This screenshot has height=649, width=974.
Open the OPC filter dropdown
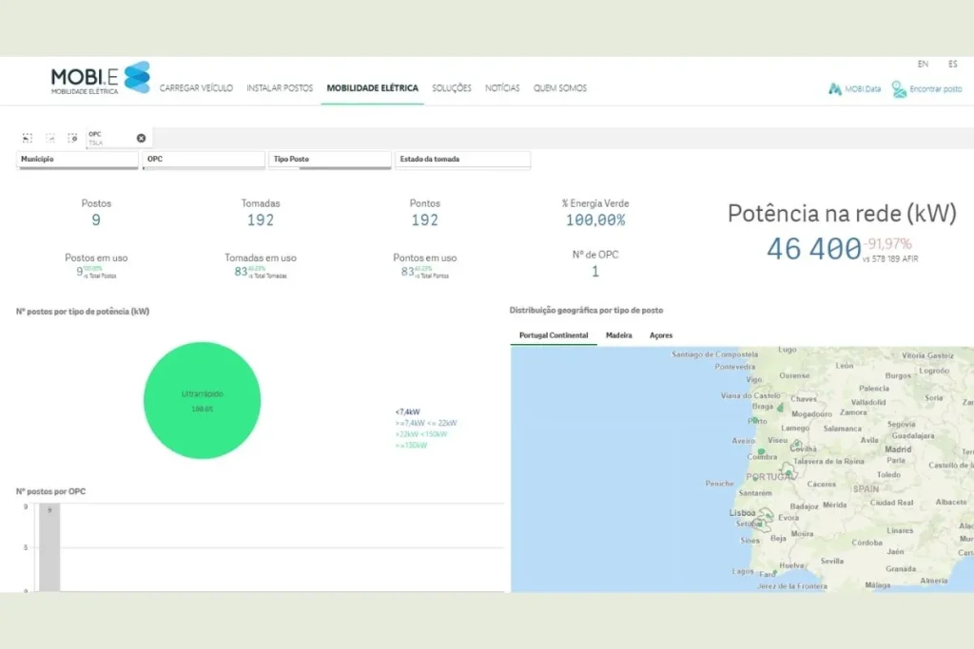(204, 160)
